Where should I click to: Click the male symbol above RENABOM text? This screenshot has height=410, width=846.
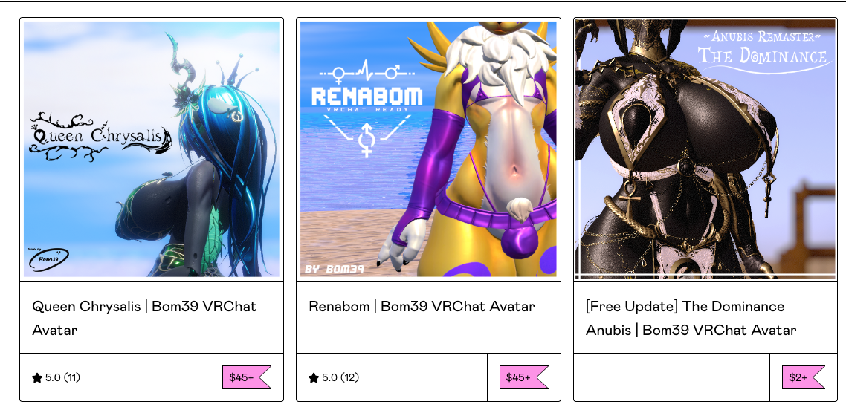point(395,71)
